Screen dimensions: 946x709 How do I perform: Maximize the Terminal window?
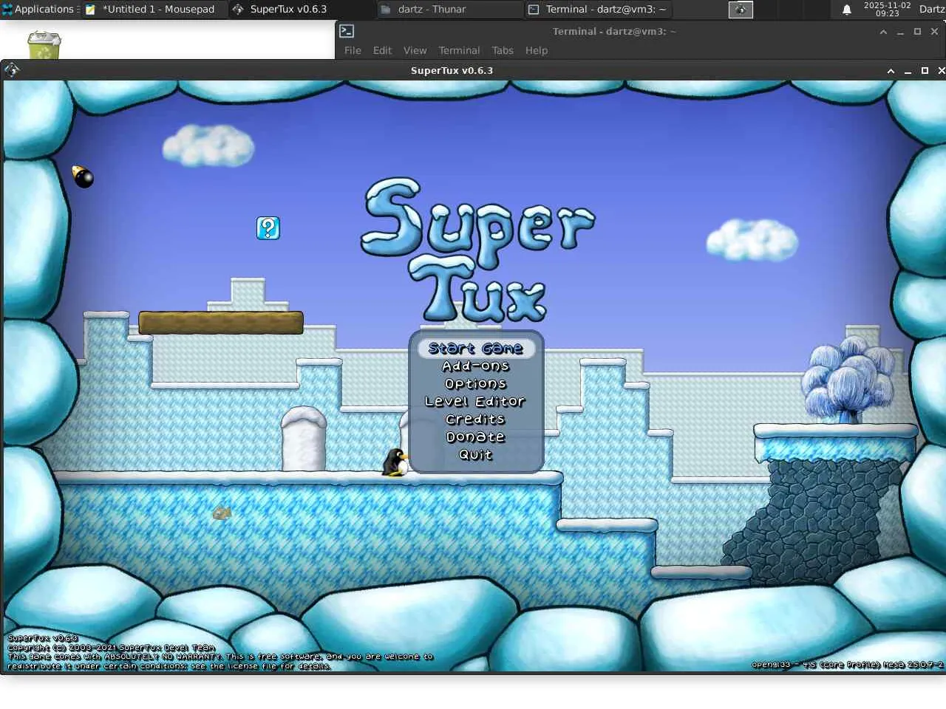coord(917,32)
